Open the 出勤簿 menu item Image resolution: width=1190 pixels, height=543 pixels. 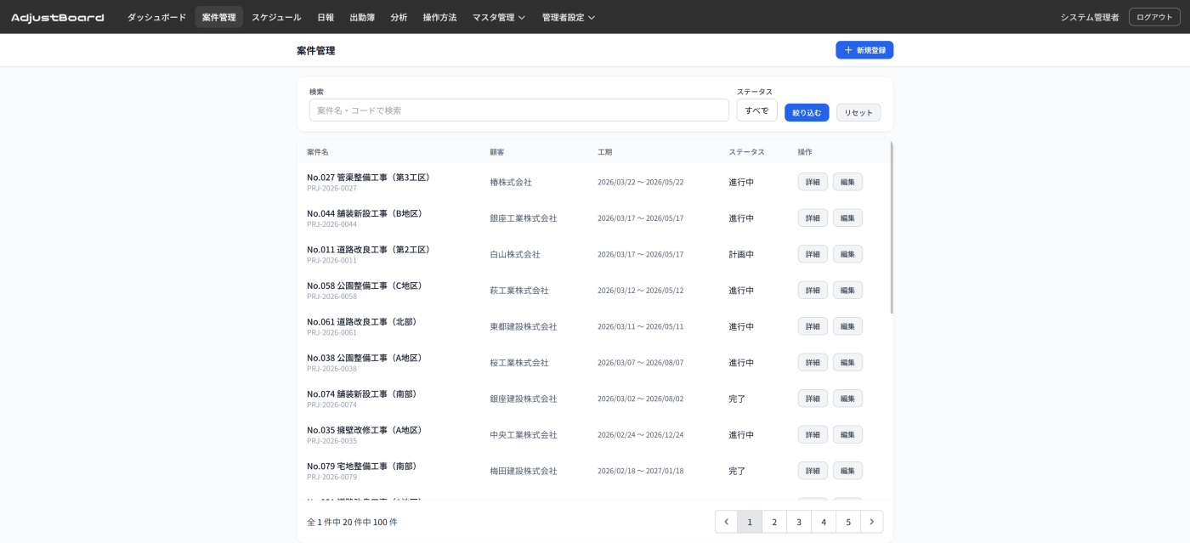pos(362,17)
